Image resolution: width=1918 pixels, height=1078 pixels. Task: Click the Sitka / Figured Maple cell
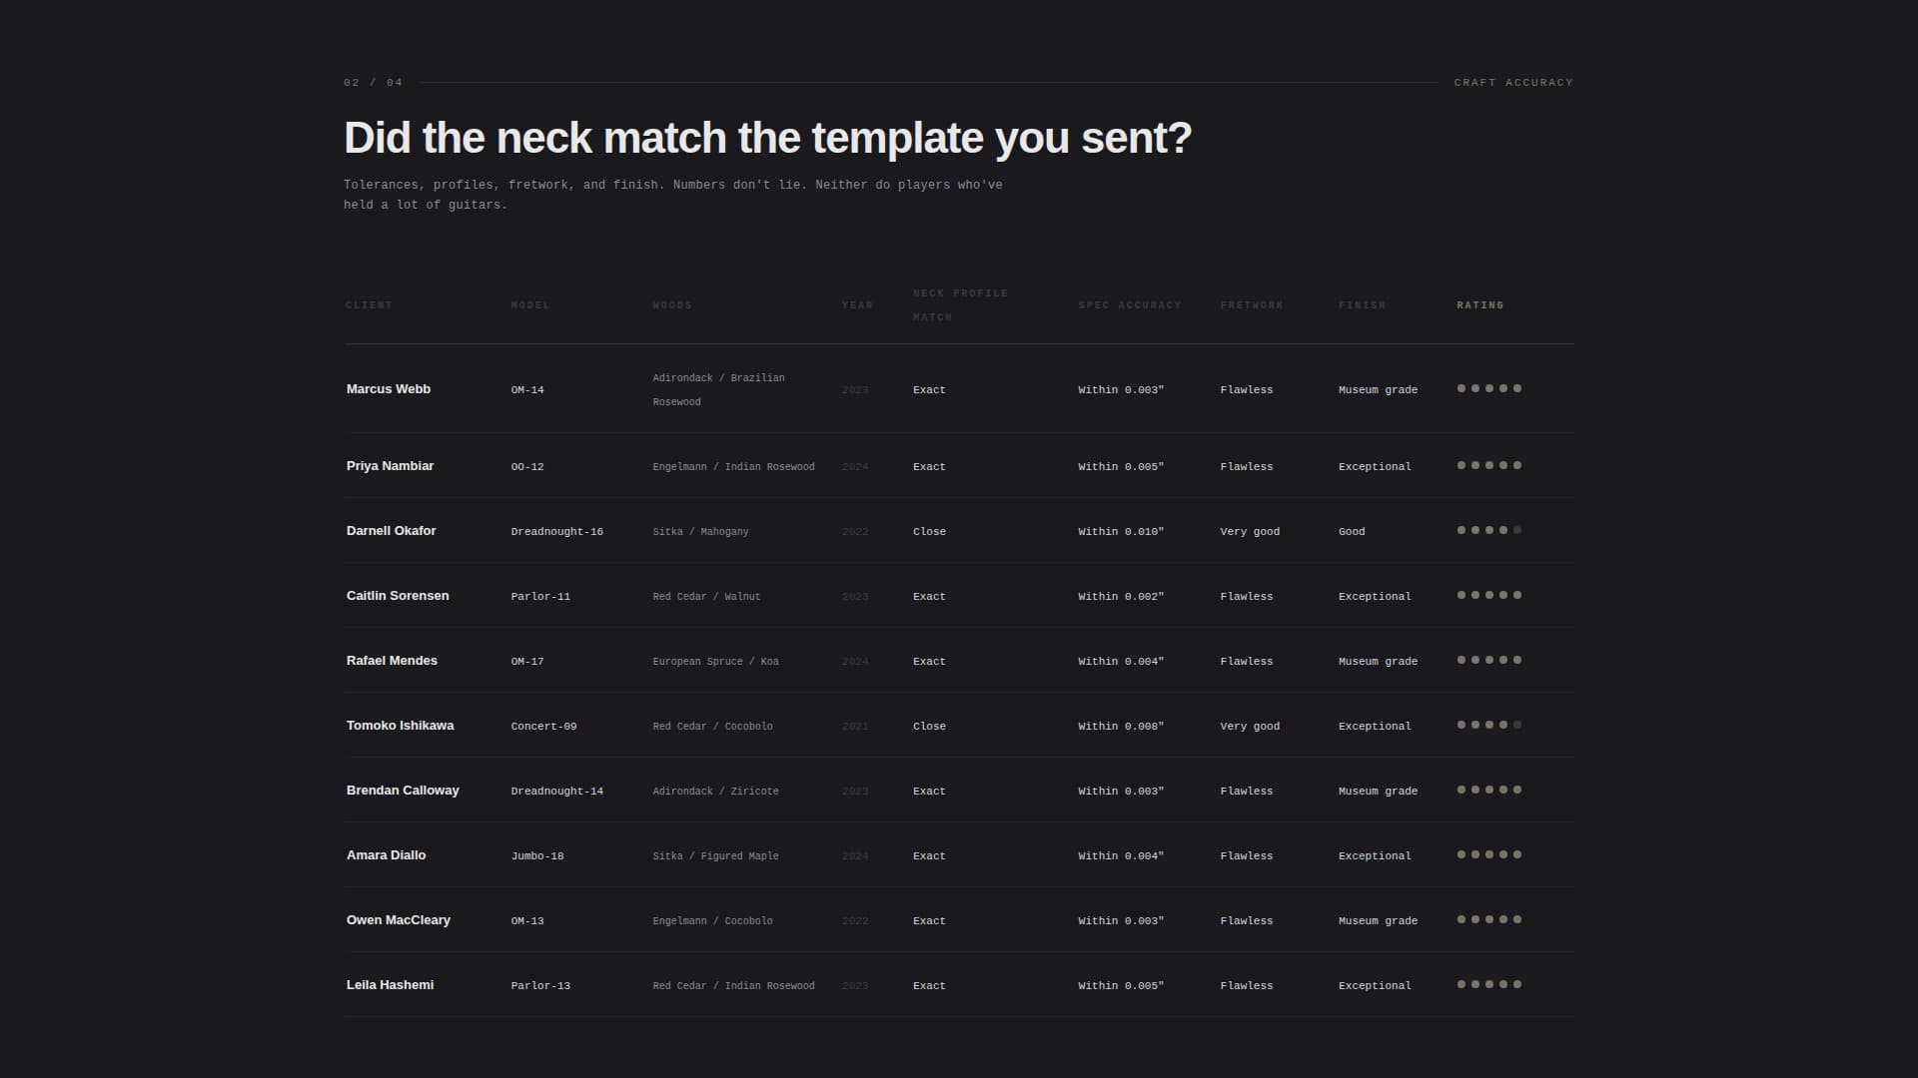715,856
